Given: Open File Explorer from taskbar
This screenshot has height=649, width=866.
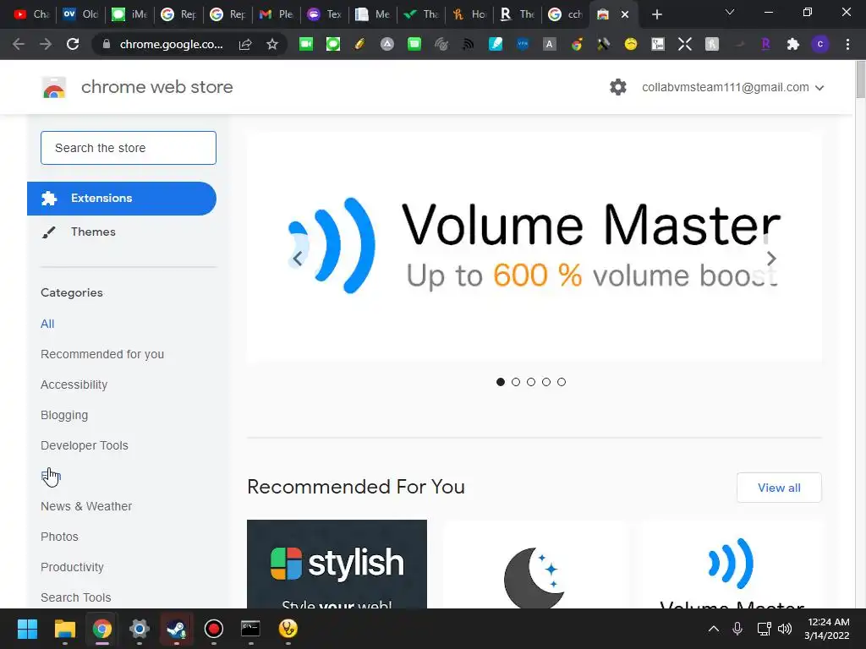Looking at the screenshot, I should [x=64, y=629].
